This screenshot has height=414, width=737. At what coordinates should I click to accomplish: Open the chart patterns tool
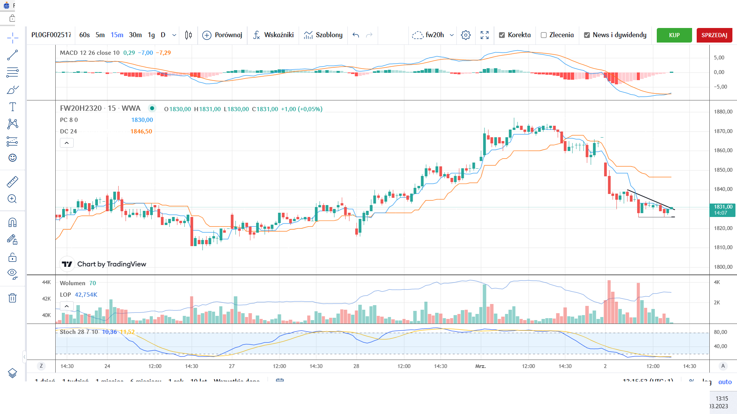click(x=12, y=123)
